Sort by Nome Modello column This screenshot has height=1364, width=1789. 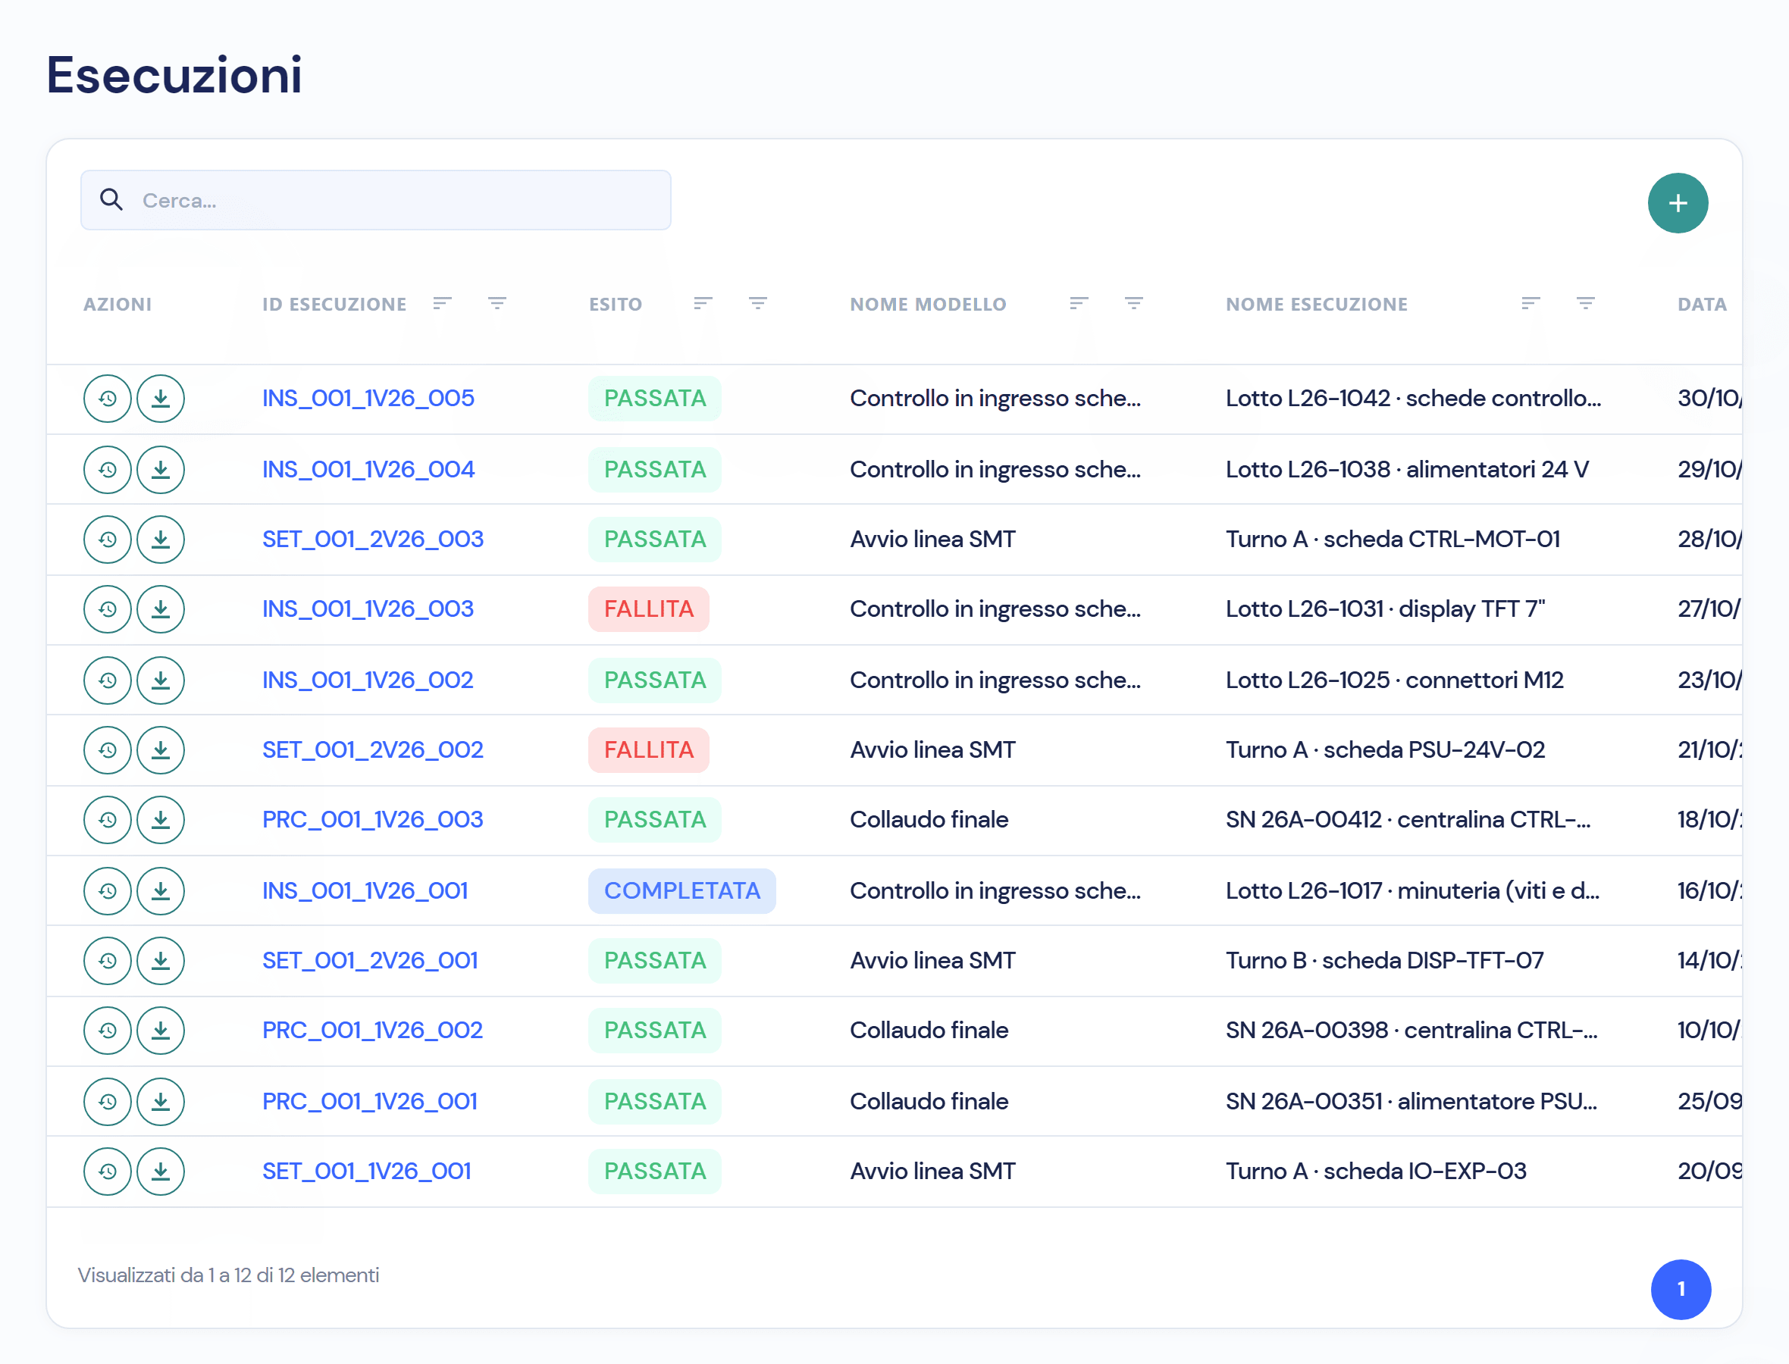pos(1079,304)
